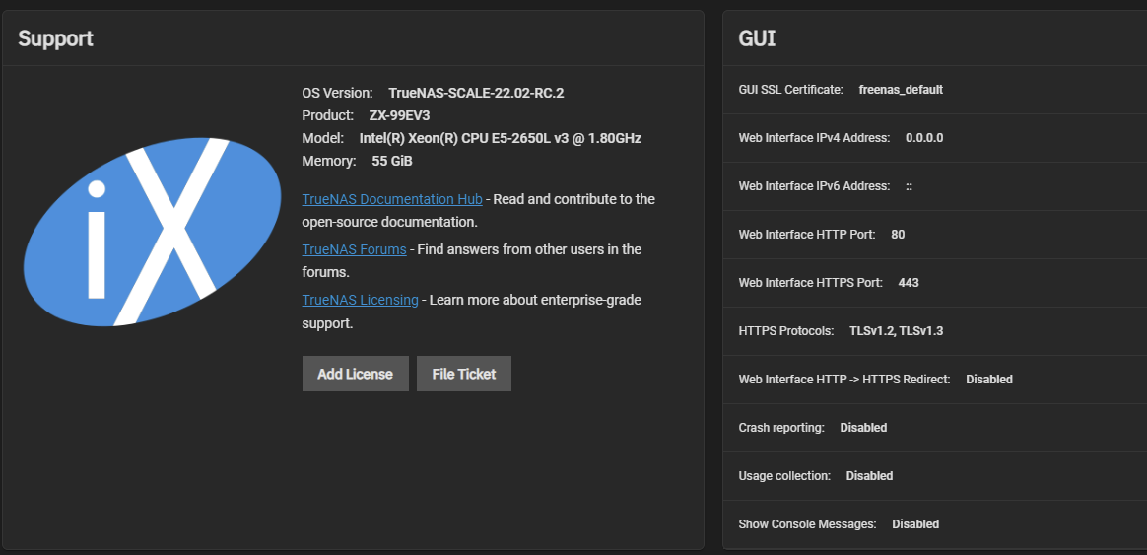Viewport: 1147px width, 555px height.
Task: Select the Web Interface IPv6 Address label
Action: coord(814,186)
